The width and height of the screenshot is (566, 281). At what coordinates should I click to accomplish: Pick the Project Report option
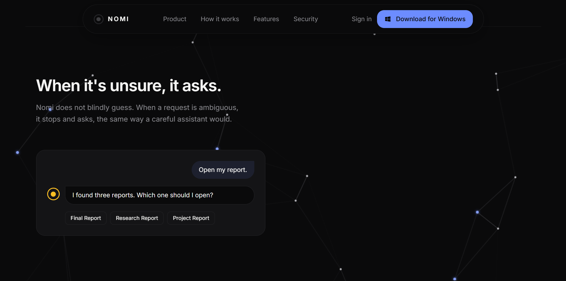pyautogui.click(x=191, y=218)
